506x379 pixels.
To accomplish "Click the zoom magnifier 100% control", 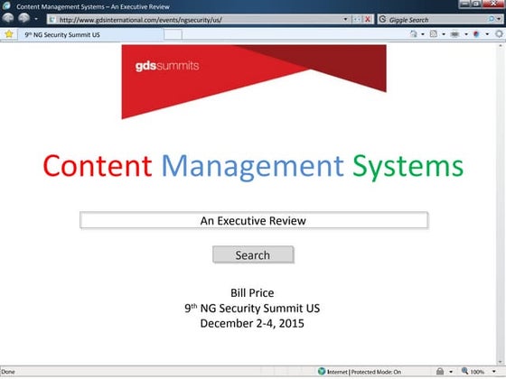I will (x=473, y=372).
